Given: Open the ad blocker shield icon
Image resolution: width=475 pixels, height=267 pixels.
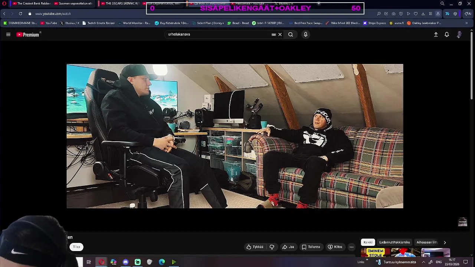Looking at the screenshot, I should coord(401,14).
